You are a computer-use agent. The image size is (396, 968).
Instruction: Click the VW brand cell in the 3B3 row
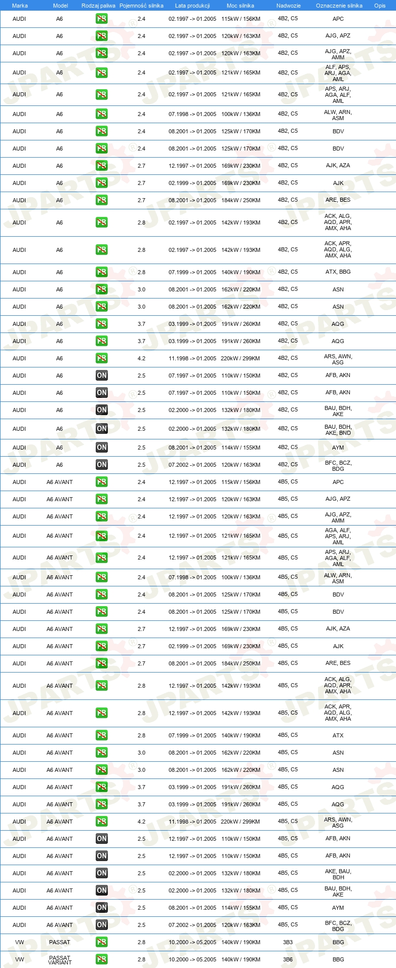click(19, 942)
